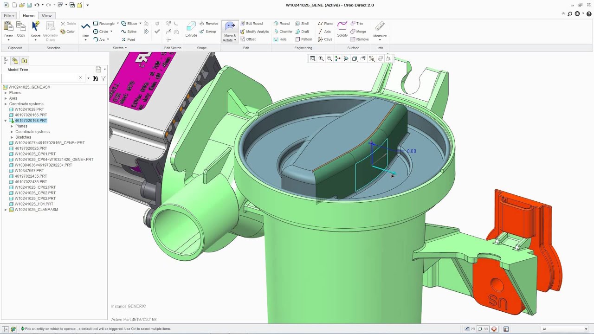Select the Offset edit tool
The image size is (594, 334).
tap(248, 39)
